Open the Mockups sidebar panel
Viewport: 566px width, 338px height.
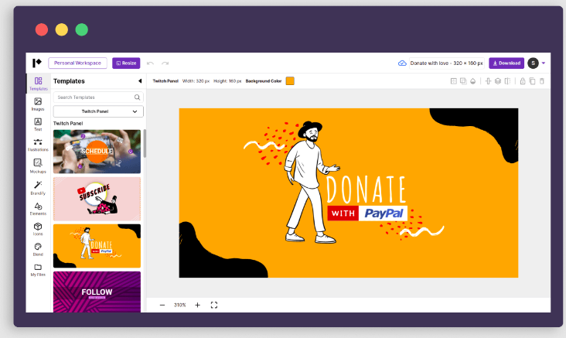(x=38, y=166)
